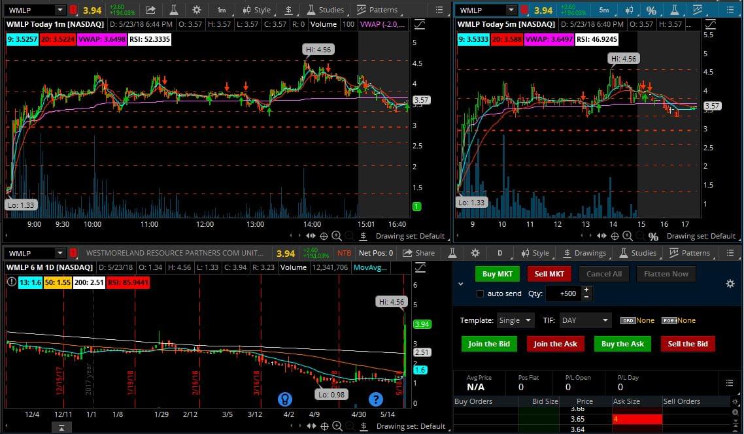Click flask icon in daily chart toolbar
This screenshot has height=434, width=744.
[x=452, y=253]
